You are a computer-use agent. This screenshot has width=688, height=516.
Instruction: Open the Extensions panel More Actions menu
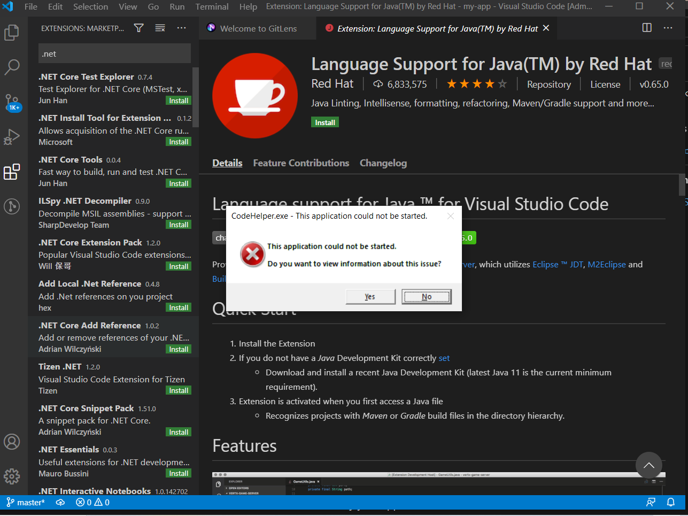181,28
